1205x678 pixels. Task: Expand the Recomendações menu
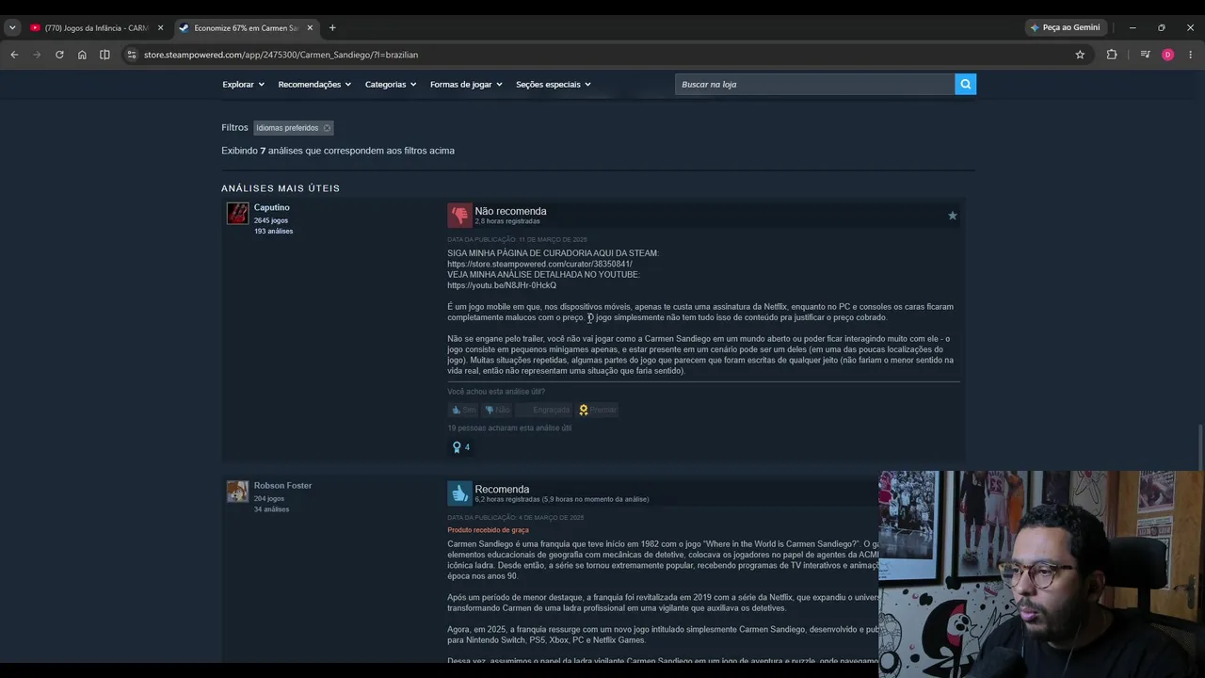(x=314, y=84)
